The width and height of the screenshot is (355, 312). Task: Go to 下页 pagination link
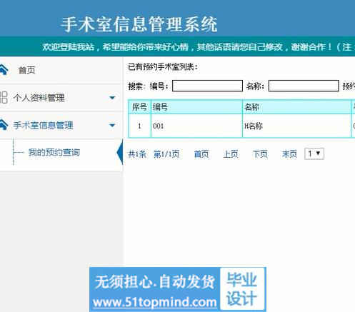tap(260, 154)
